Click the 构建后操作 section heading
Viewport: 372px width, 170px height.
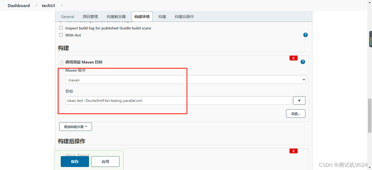point(72,141)
